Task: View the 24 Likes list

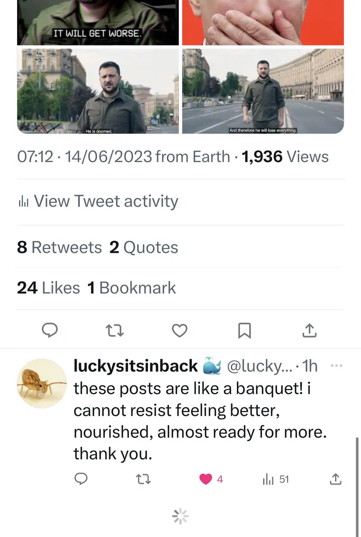Action: point(48,288)
